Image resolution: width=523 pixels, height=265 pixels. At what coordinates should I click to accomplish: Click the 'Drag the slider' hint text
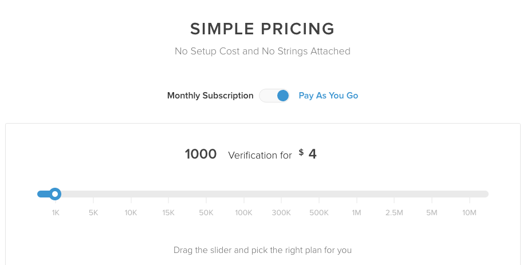pyautogui.click(x=262, y=250)
